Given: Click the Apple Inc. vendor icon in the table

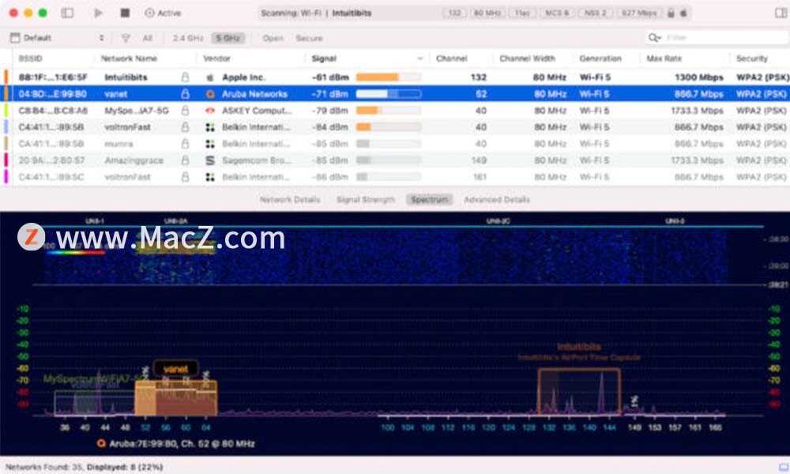Looking at the screenshot, I should pos(210,77).
